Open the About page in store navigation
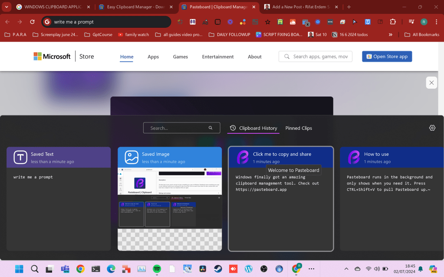The width and height of the screenshot is (444, 277). [x=255, y=56]
